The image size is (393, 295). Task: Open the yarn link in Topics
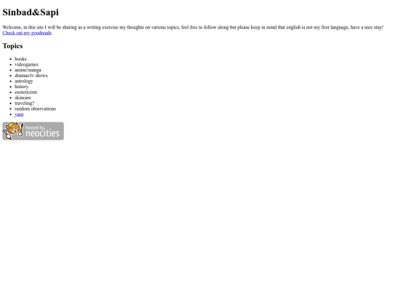tap(19, 114)
